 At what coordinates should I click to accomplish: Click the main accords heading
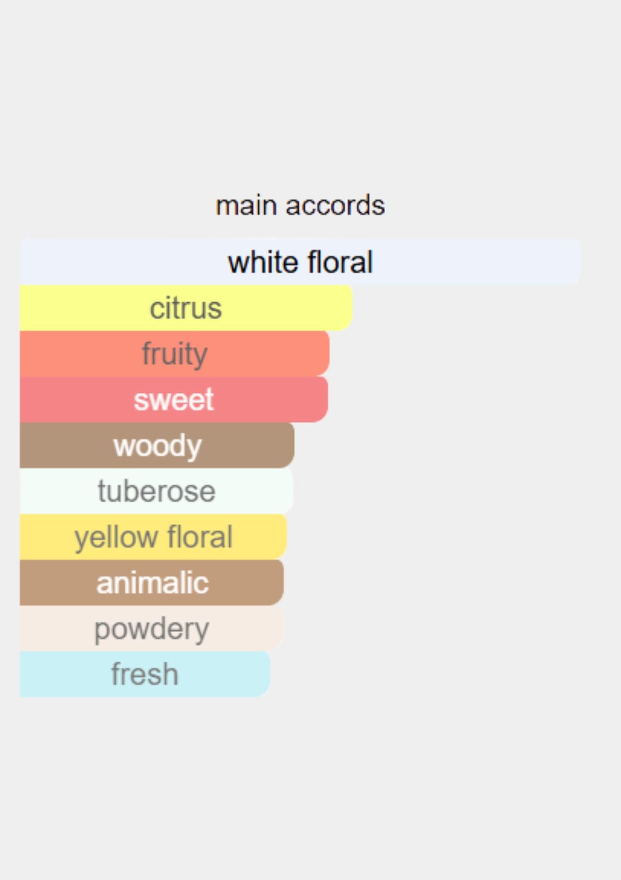[x=300, y=206]
